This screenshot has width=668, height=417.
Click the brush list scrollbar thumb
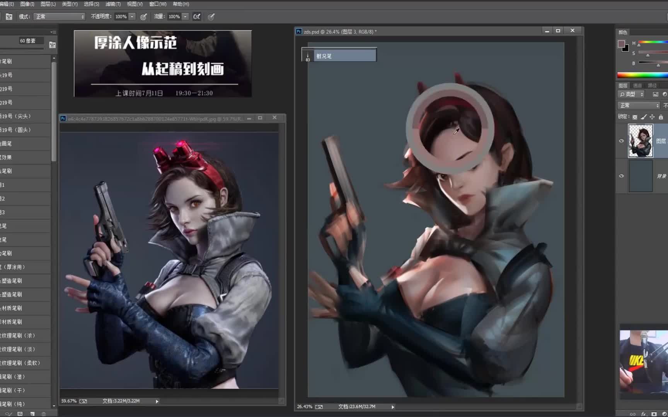[54, 111]
